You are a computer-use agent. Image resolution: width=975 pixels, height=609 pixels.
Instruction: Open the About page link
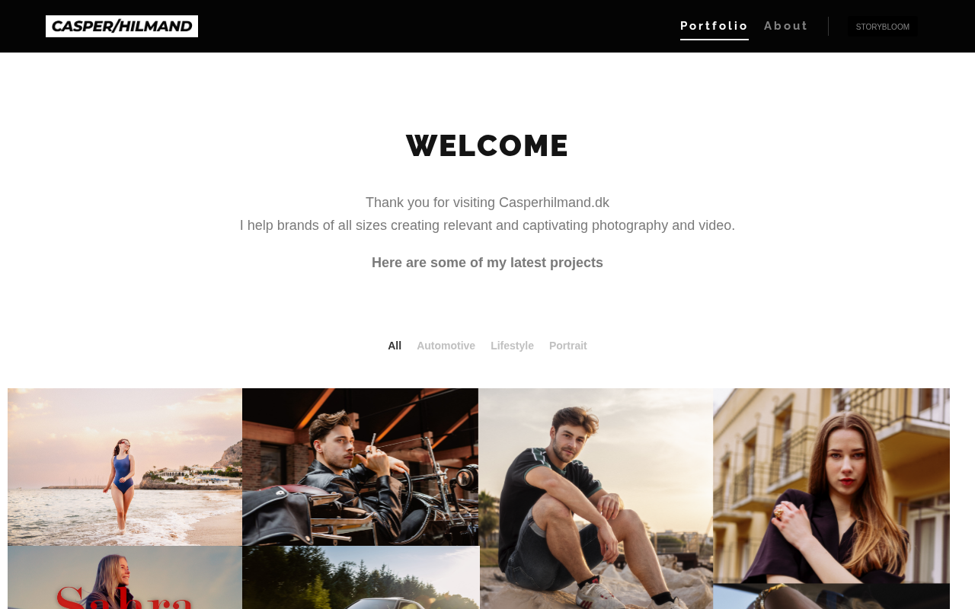pos(785,26)
